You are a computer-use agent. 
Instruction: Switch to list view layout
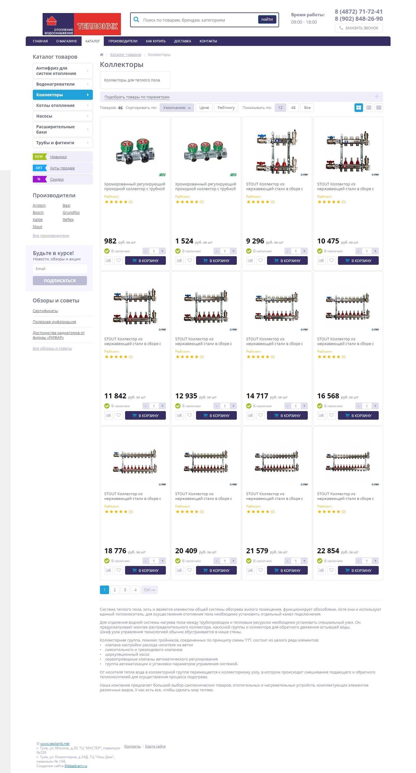369,108
